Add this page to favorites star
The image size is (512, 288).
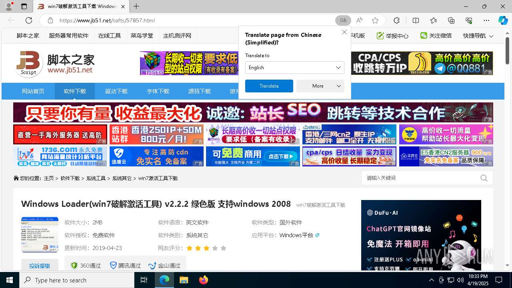[375, 20]
